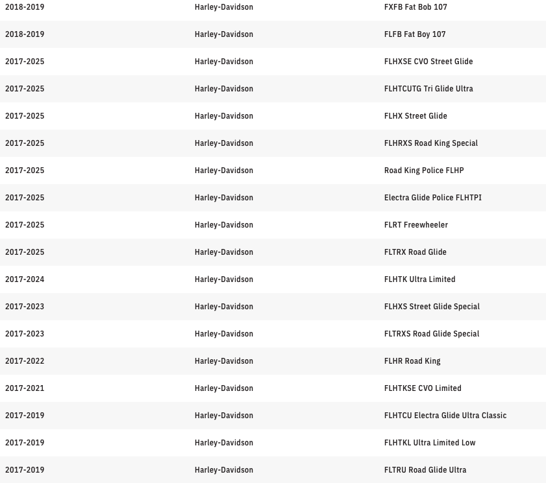The width and height of the screenshot is (546, 483).
Task: Click Road King Police FLHP model
Action: [424, 171]
